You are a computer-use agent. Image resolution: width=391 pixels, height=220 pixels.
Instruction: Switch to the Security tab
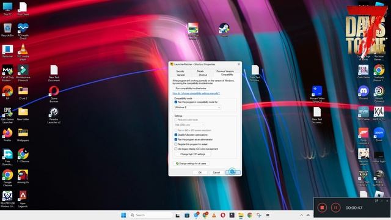coord(180,71)
